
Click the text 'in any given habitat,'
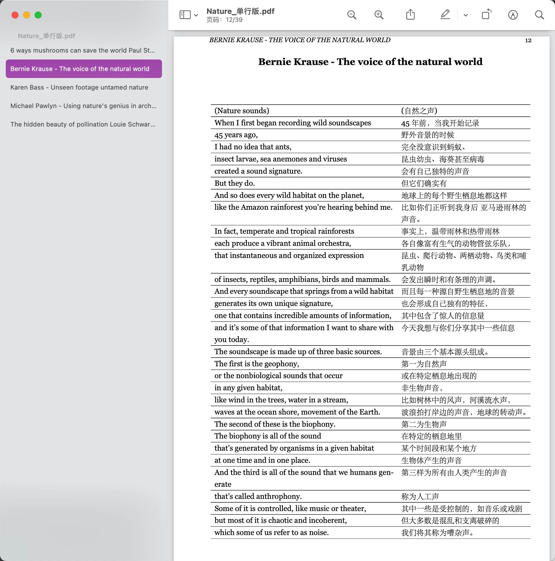tap(248, 388)
